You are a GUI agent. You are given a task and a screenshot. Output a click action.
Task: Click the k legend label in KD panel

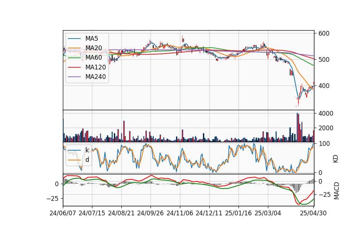87,150
